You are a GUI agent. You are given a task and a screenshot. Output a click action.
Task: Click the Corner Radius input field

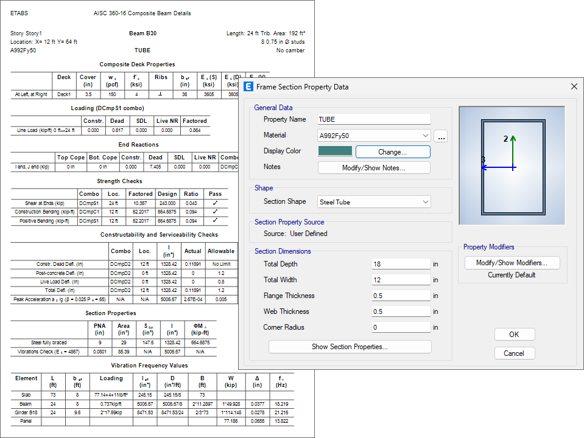coord(401,328)
